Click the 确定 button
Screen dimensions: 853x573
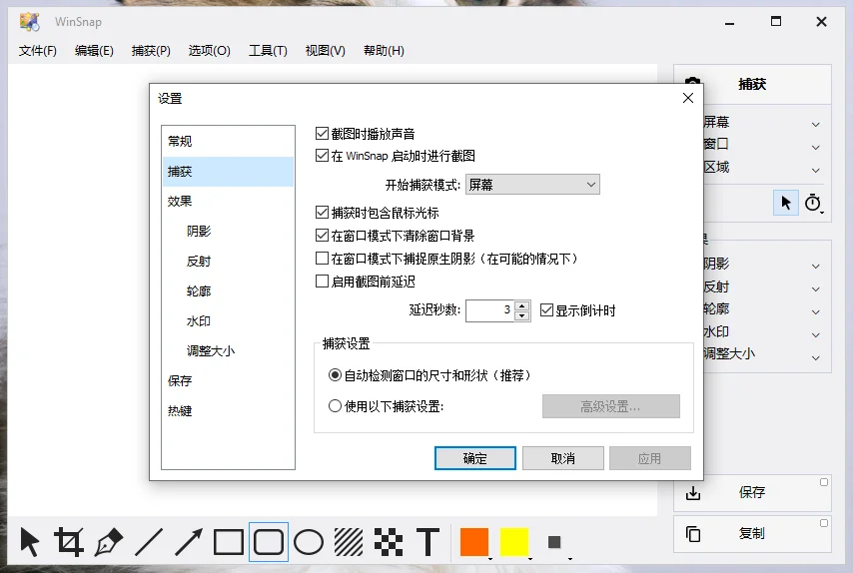(x=474, y=458)
